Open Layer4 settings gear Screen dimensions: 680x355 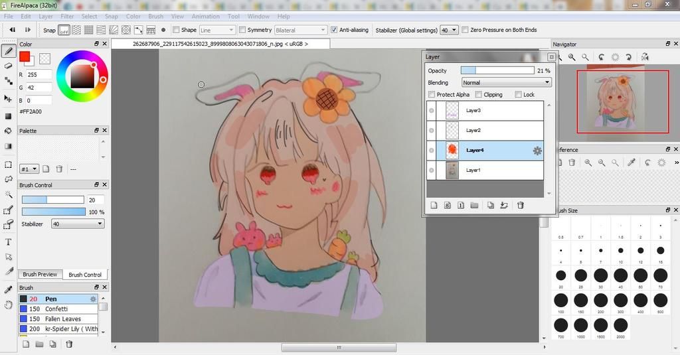[537, 151]
